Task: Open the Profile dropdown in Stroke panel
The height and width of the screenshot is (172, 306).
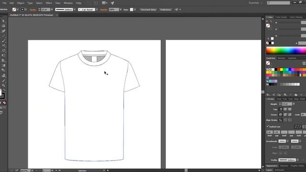Action: tap(297, 160)
